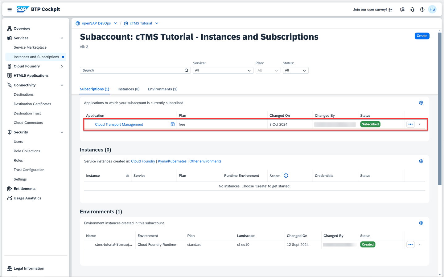The width and height of the screenshot is (444, 277).
Task: Collapse the Connectivity navigation group
Action: [62, 85]
